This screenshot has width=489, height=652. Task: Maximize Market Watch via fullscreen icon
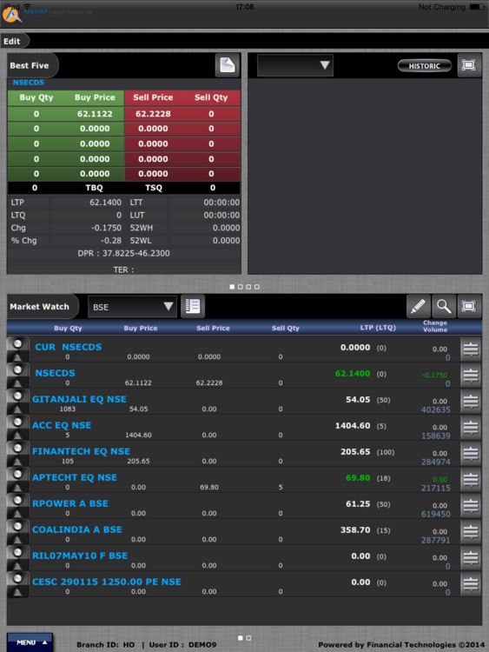point(469,307)
